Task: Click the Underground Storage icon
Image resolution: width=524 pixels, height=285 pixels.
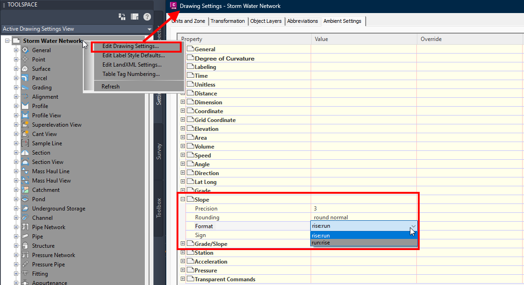Action: (x=25, y=209)
